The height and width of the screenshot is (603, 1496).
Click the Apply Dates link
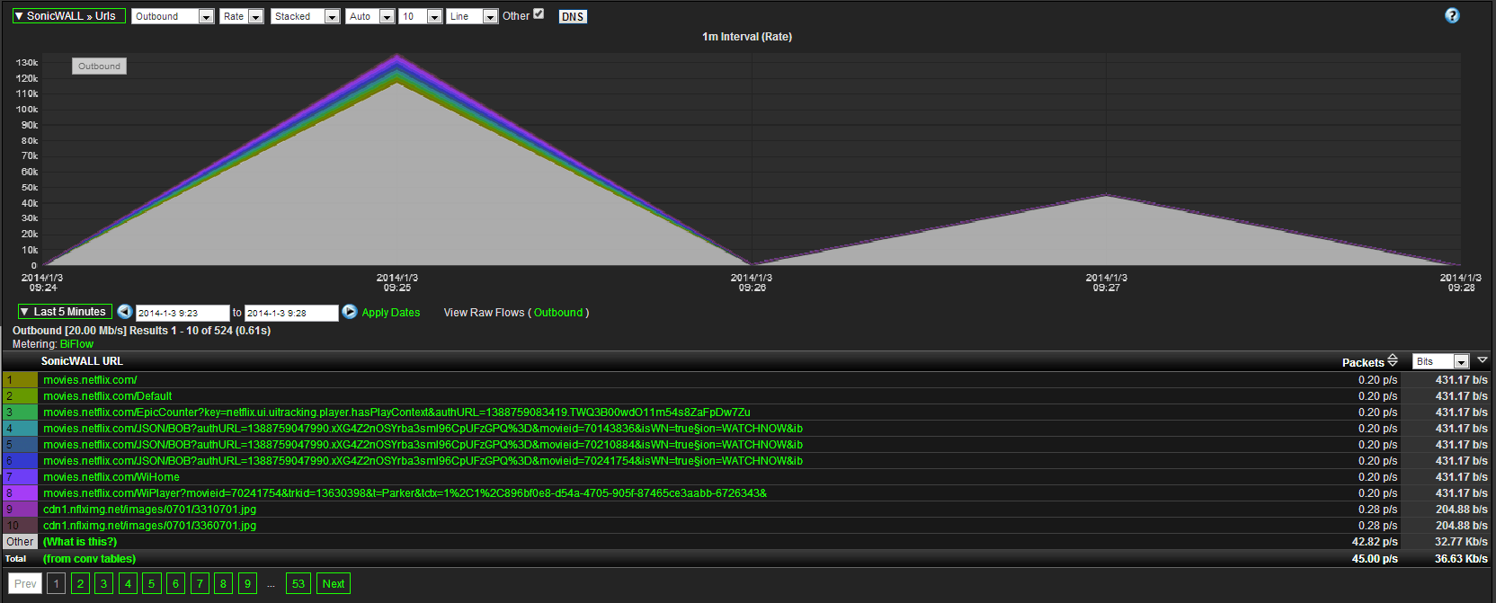pyautogui.click(x=391, y=313)
